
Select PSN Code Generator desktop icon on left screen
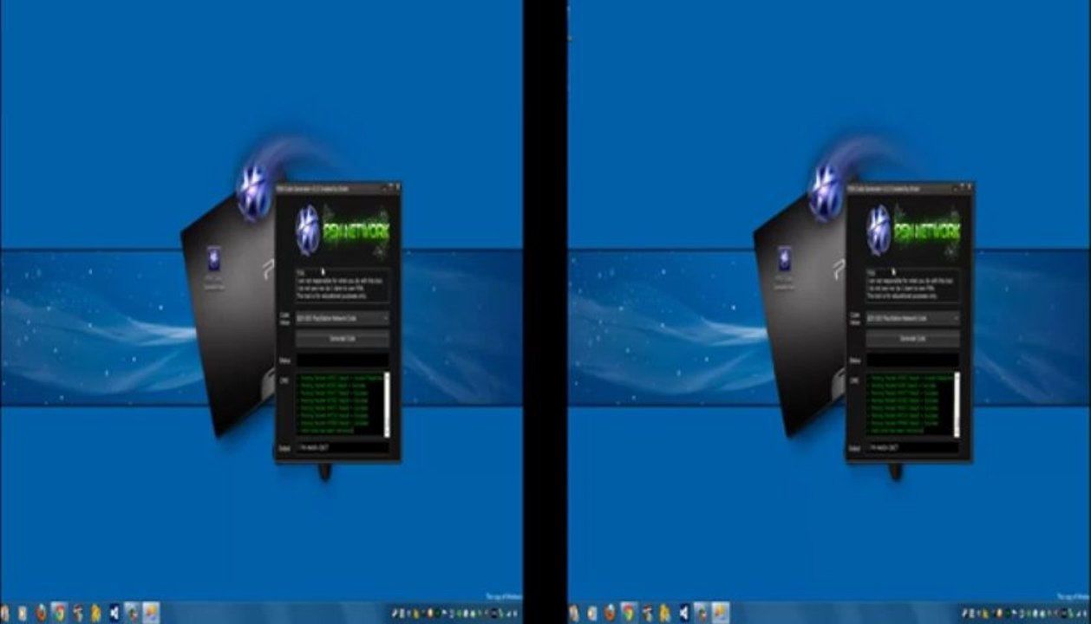click(x=213, y=266)
